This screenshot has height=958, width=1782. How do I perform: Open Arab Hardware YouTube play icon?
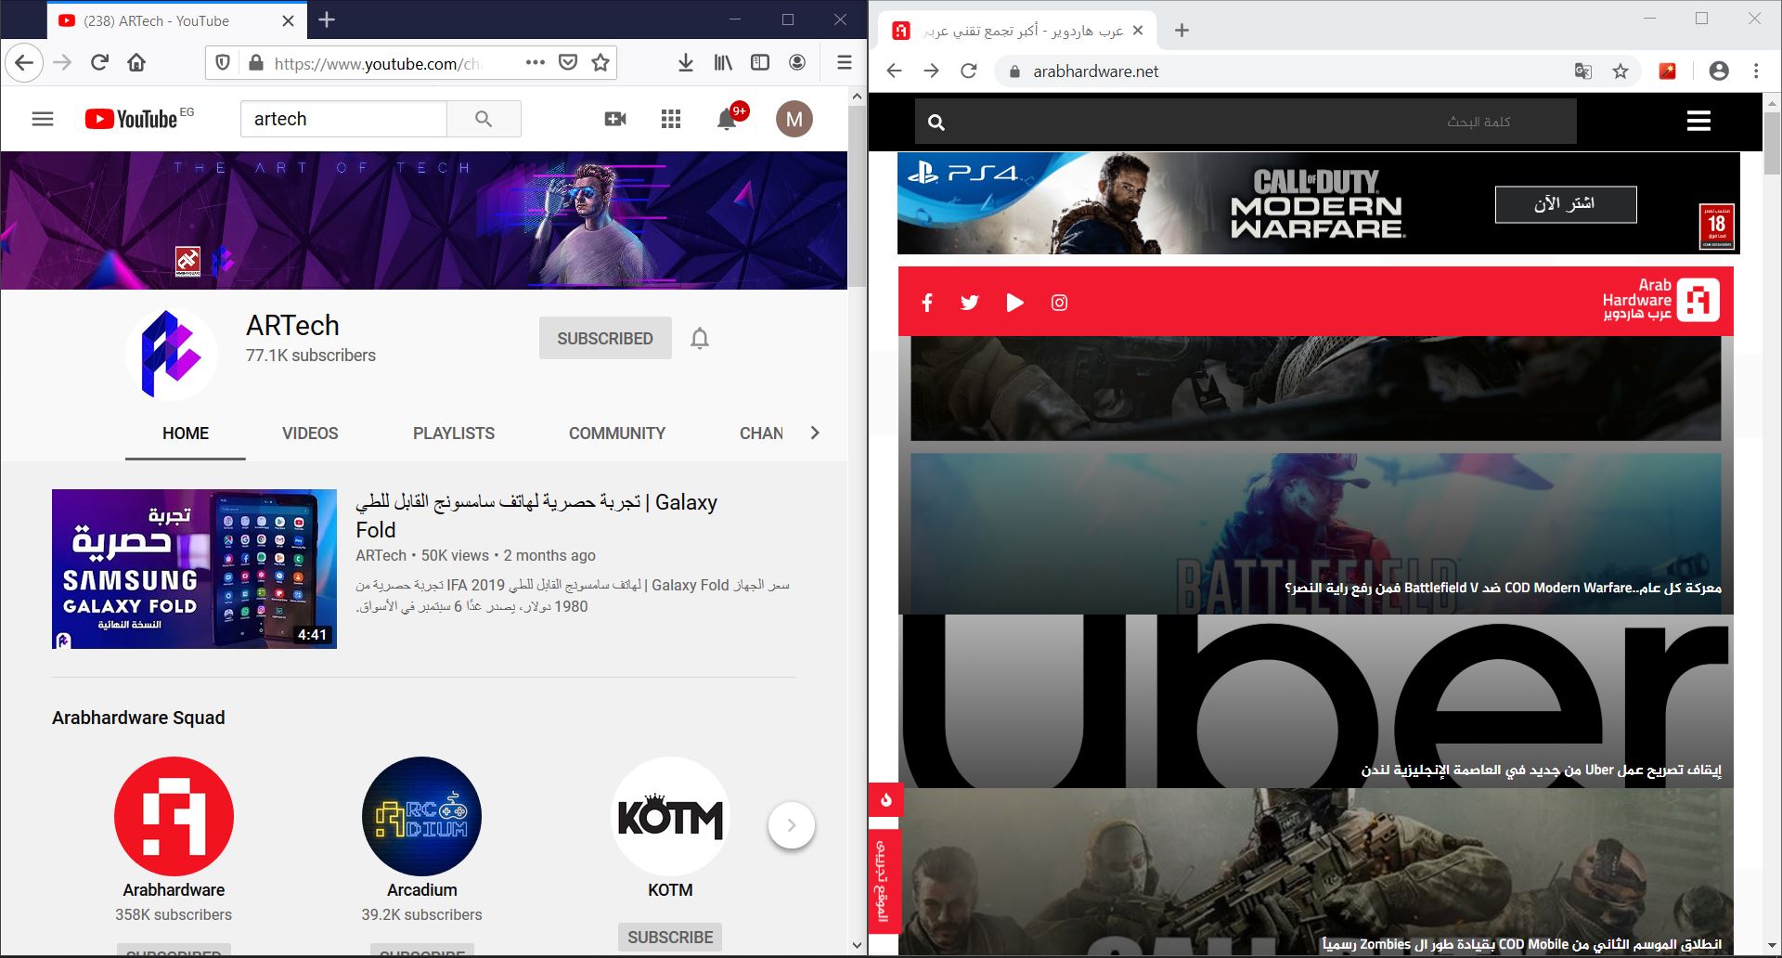pyautogui.click(x=1014, y=303)
